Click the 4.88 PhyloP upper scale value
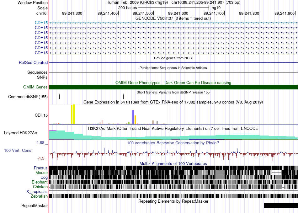Screen dimensions: 298x213 point(40,143)
